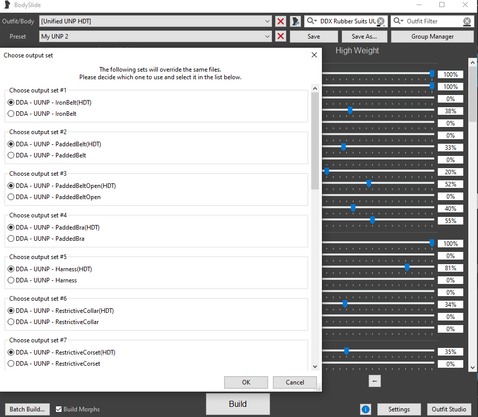Click the 34% value field
The height and width of the screenshot is (417, 478).
[x=451, y=304]
